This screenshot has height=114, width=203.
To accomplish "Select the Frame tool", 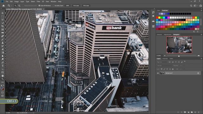I will (3, 29).
